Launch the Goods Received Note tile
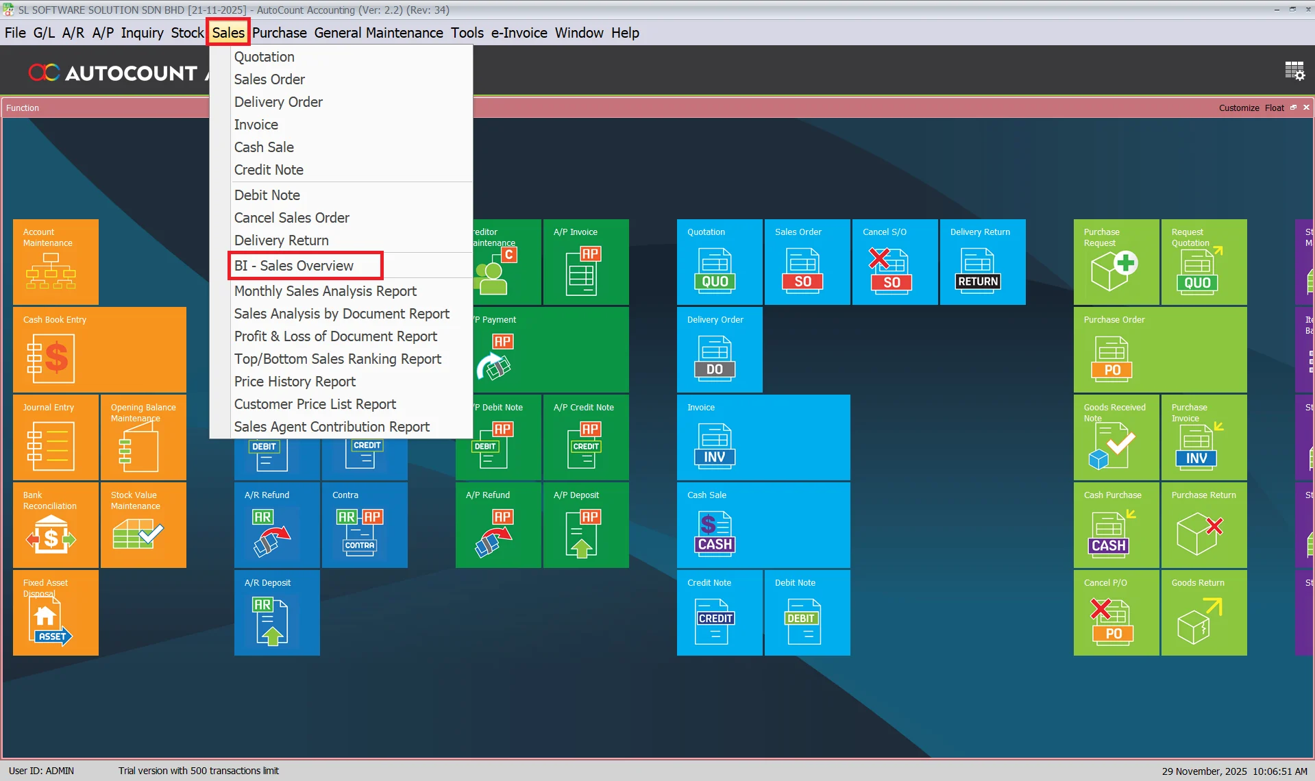The height and width of the screenshot is (781, 1315). [x=1116, y=437]
